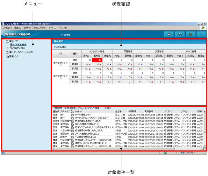The width and height of the screenshot is (208, 176).
Task: Click document icon beside 受注処理が異常終了しました
Action: (72, 121)
